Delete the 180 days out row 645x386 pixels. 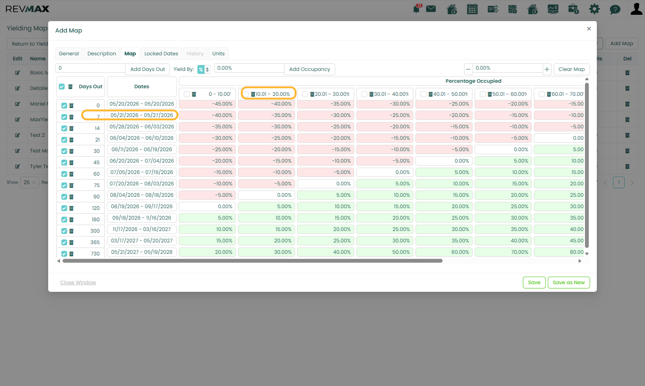(x=71, y=220)
